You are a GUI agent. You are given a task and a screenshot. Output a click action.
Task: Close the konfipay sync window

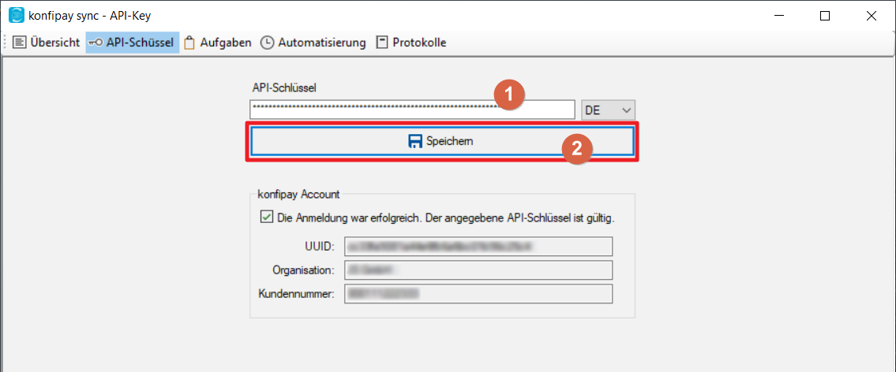point(872,15)
